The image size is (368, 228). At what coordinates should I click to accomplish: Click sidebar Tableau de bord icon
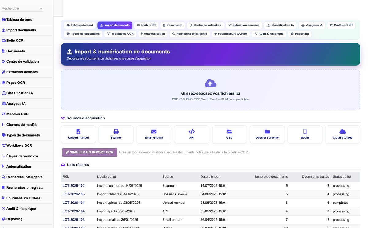4,20
